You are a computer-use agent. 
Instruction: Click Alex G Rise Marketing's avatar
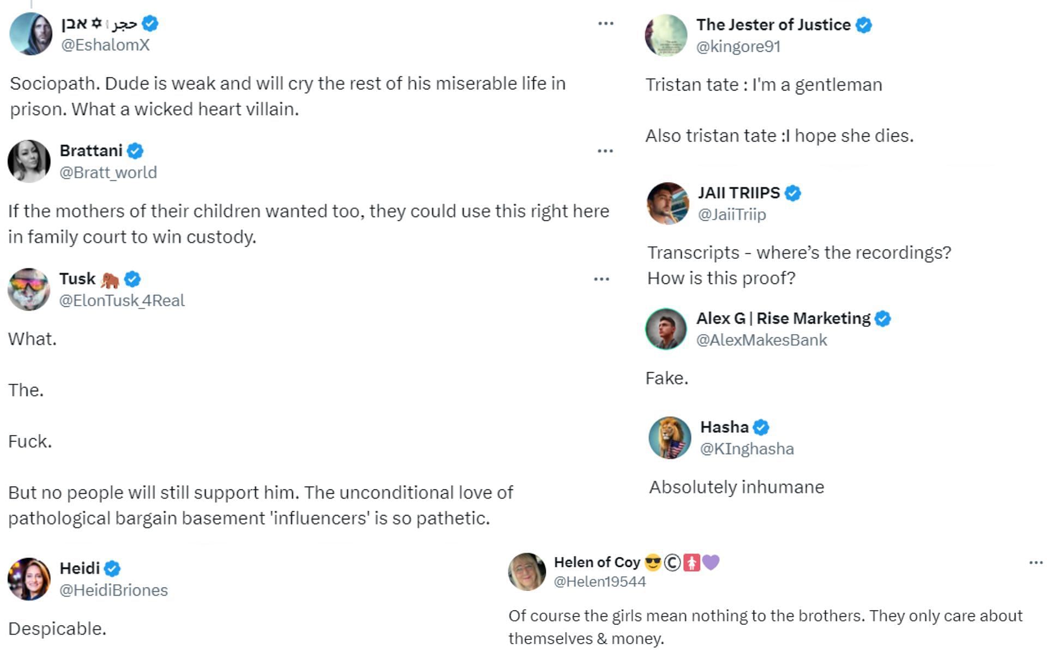point(666,329)
